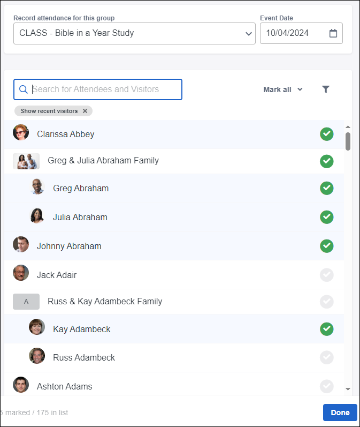Click Ashton Adams' profile picture

21,385
